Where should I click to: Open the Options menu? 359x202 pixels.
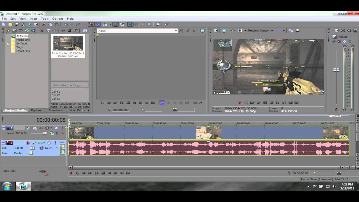point(58,19)
